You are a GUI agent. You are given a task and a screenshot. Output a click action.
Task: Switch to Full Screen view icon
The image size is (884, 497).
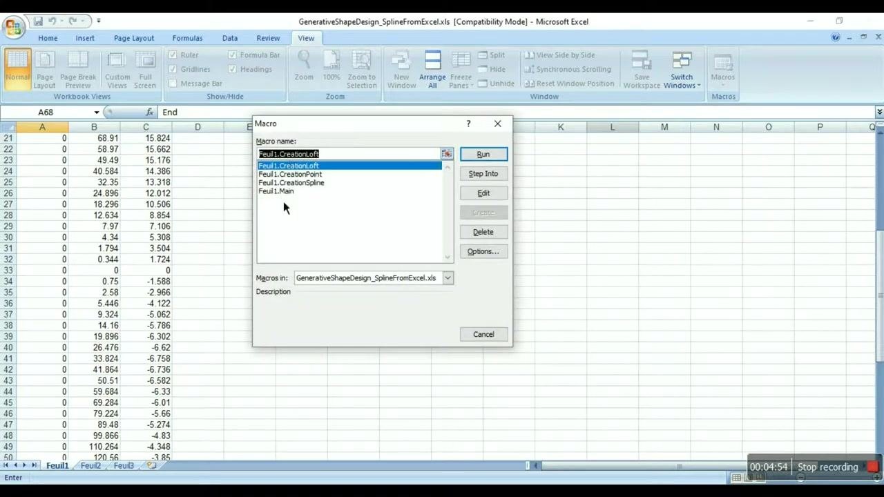tap(145, 69)
